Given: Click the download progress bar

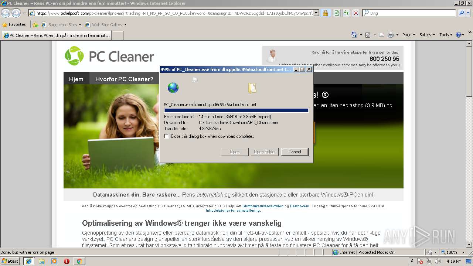Looking at the screenshot, I should point(236,110).
